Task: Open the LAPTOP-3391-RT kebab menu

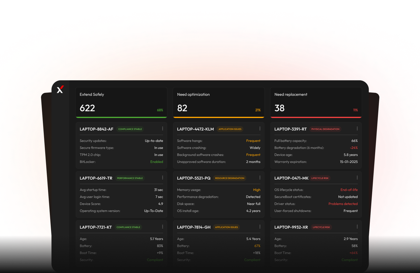Action: (x=357, y=129)
